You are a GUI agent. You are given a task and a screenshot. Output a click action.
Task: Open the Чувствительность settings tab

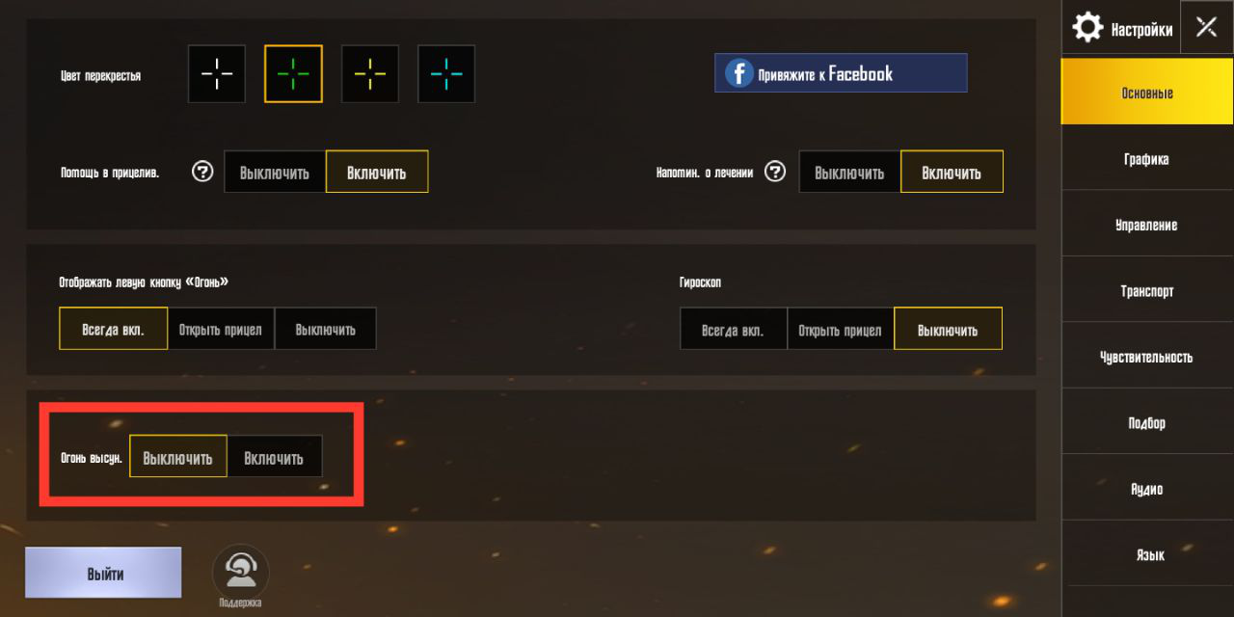(1147, 357)
